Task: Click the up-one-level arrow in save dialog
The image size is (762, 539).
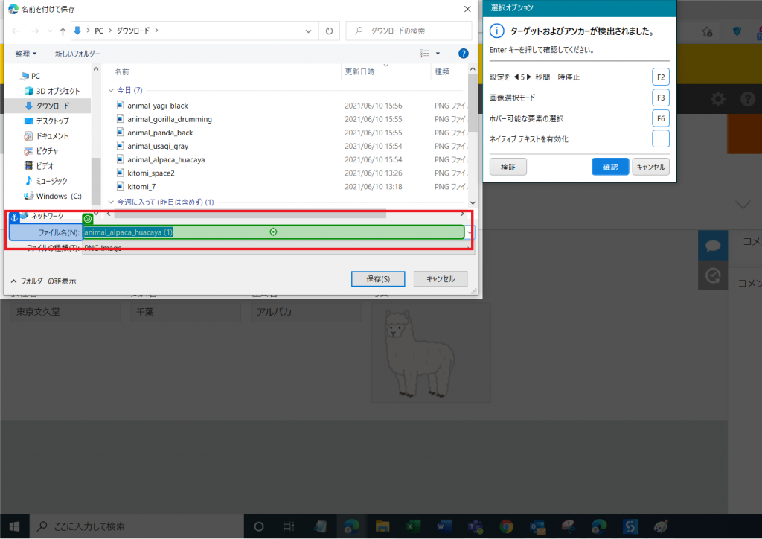Action: (63, 31)
